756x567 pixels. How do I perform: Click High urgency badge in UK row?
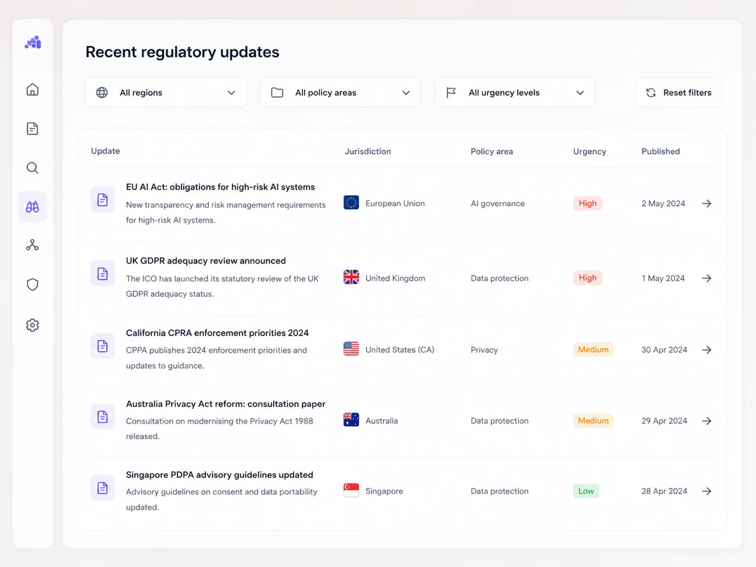coord(587,278)
